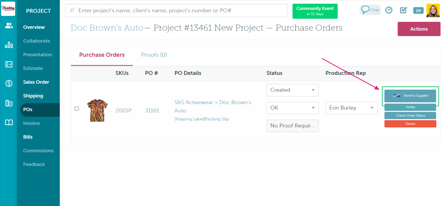Open the 200SP SKU link
Screen dimensions: 442x206
click(124, 111)
